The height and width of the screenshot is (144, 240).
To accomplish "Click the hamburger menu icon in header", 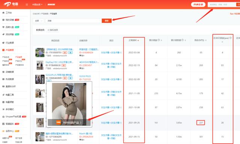I will (27, 4).
